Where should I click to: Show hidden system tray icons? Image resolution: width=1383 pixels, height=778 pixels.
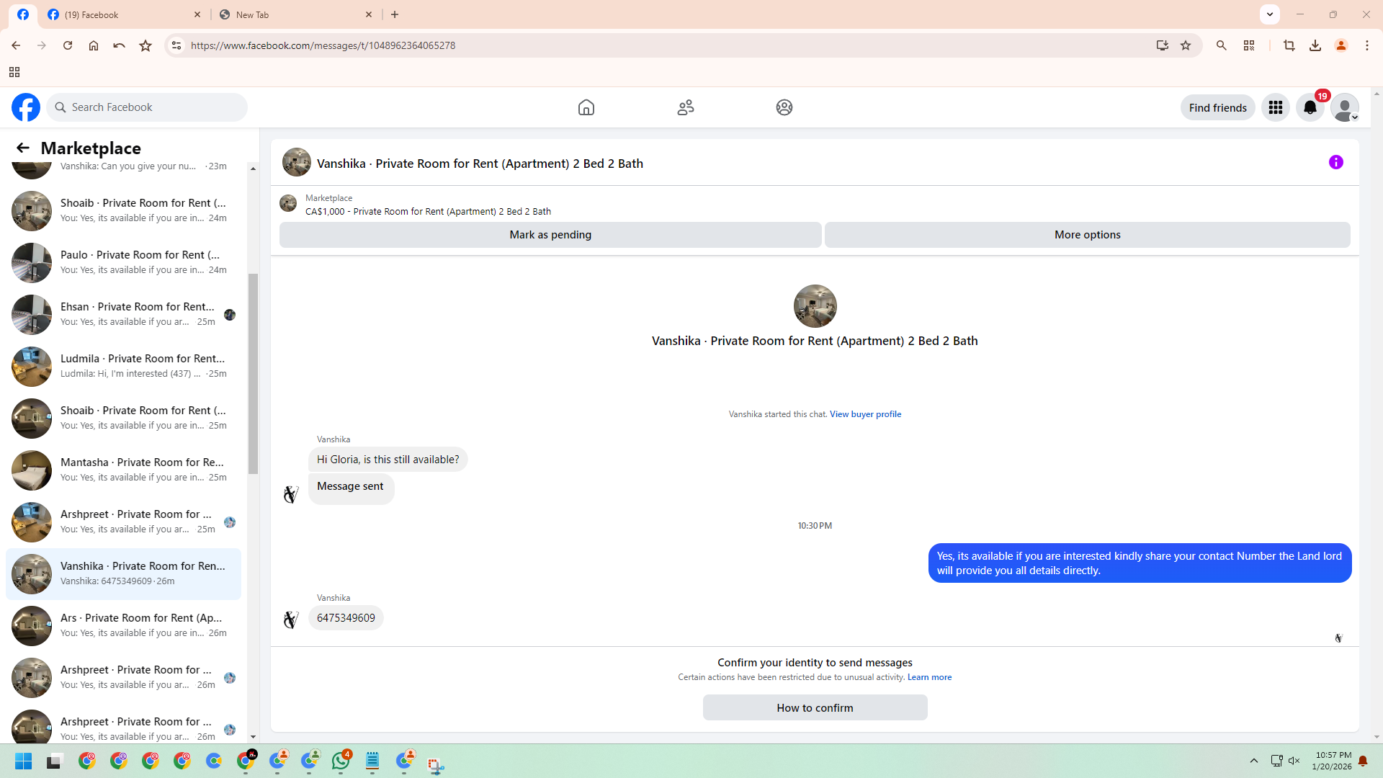click(x=1254, y=761)
